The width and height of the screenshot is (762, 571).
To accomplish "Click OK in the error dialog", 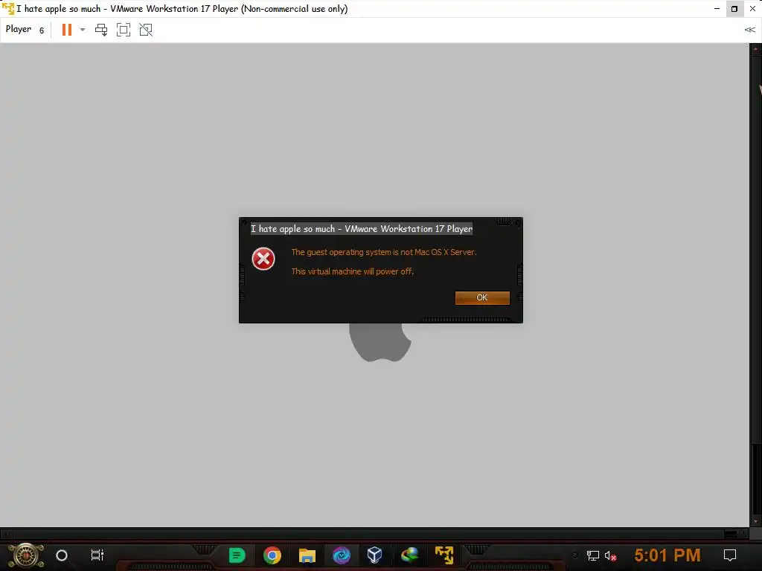I will [482, 297].
